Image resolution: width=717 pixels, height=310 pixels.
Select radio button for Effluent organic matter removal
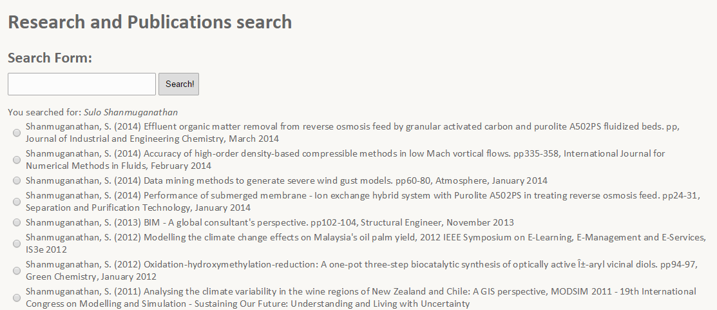[x=17, y=133]
